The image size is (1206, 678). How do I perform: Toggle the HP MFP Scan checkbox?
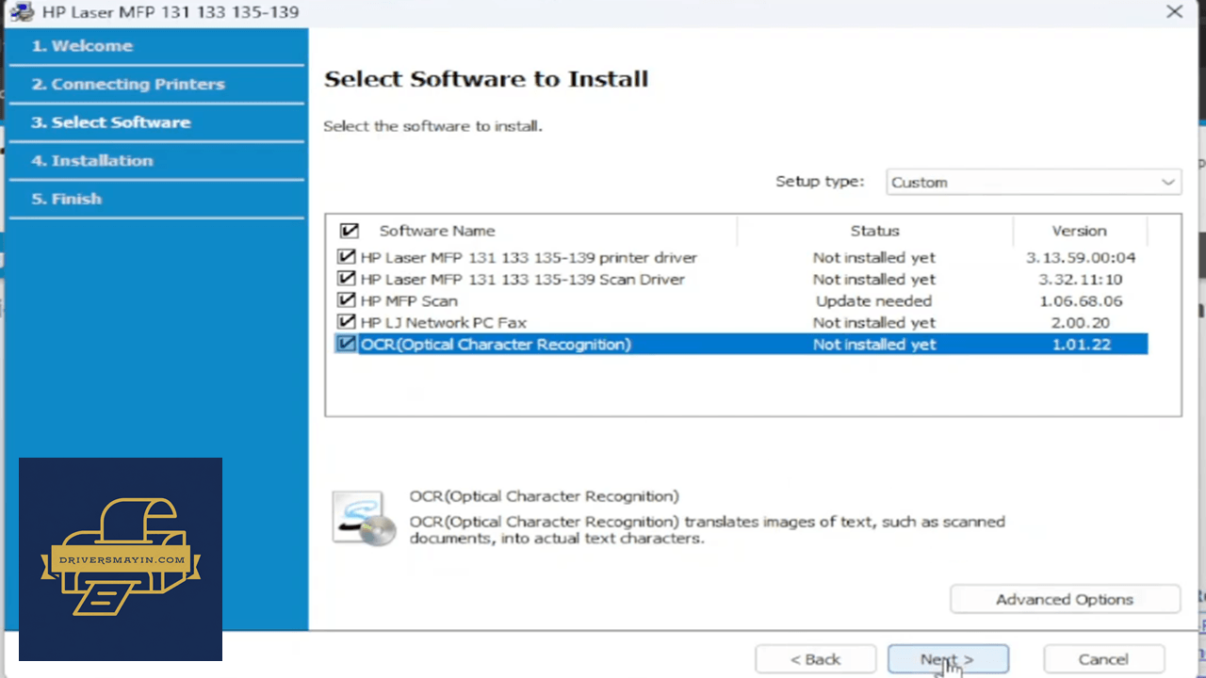[346, 300]
